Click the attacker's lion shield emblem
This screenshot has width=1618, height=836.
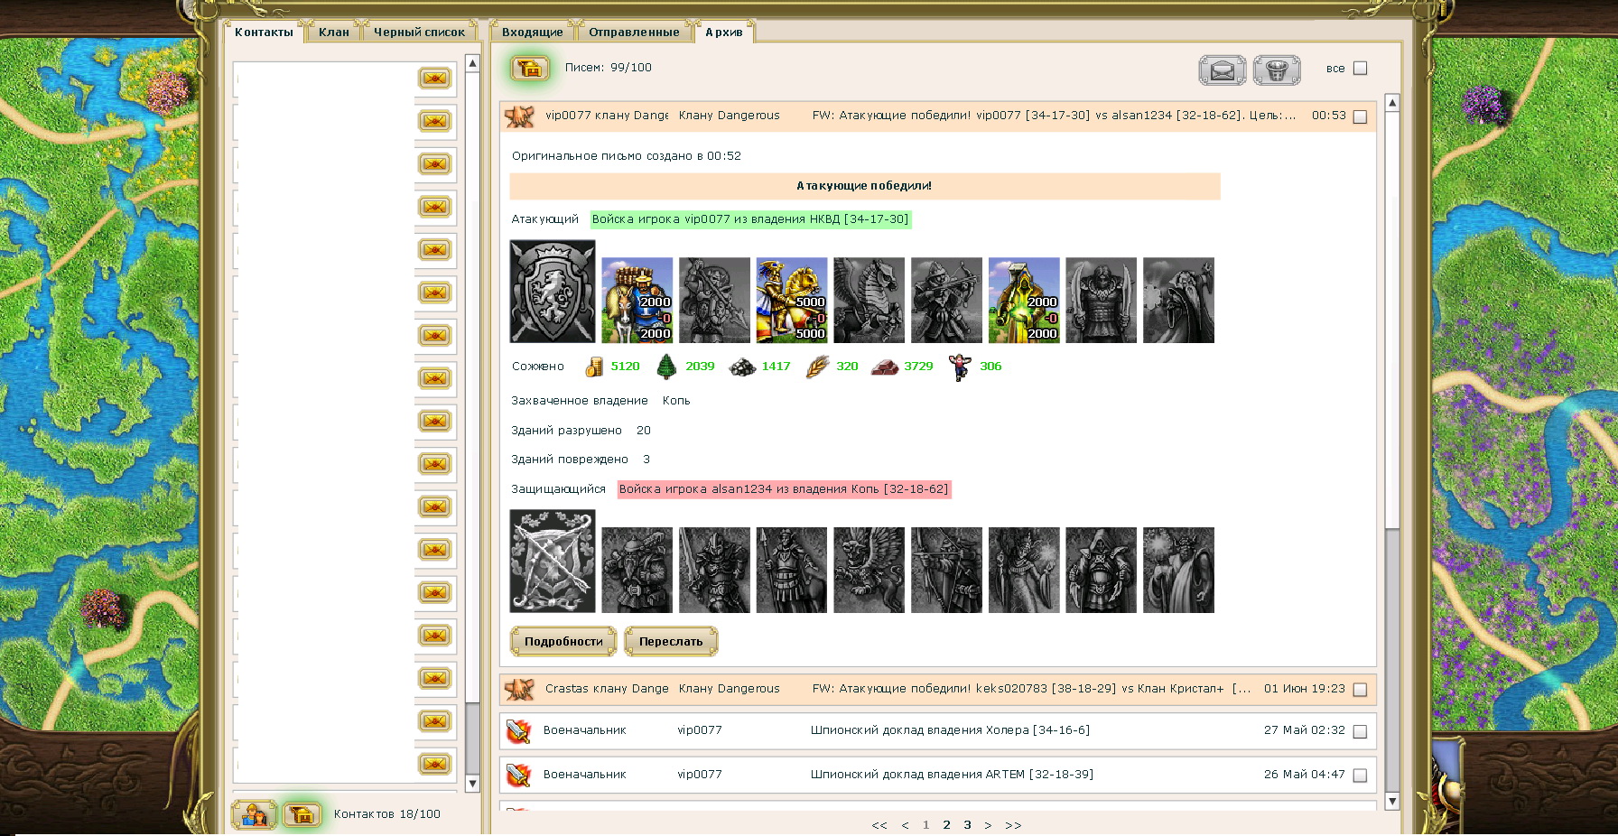pos(553,291)
